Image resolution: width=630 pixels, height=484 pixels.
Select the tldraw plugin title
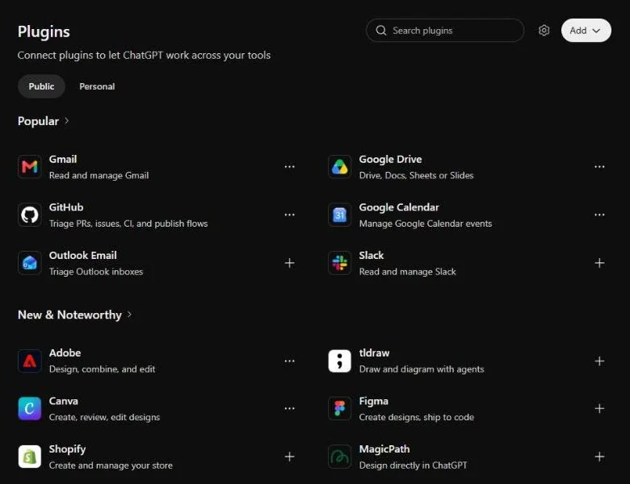tap(374, 353)
